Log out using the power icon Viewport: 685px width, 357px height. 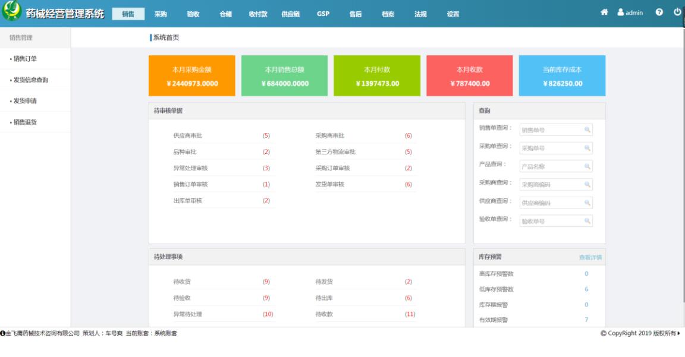point(677,12)
